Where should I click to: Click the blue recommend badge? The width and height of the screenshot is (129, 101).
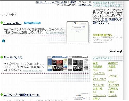[x=32, y=23]
